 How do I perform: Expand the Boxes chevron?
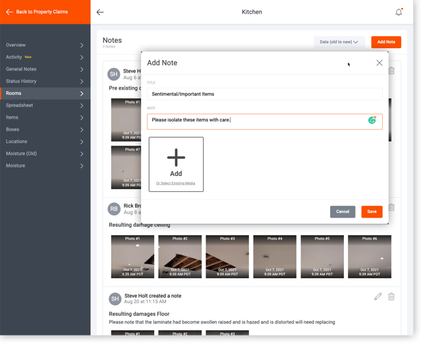[x=82, y=130]
